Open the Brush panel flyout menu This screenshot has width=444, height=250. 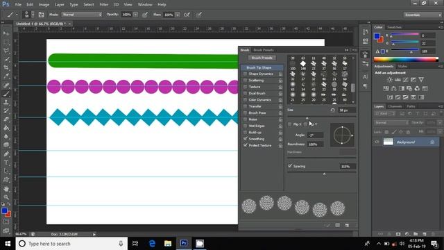[355, 50]
